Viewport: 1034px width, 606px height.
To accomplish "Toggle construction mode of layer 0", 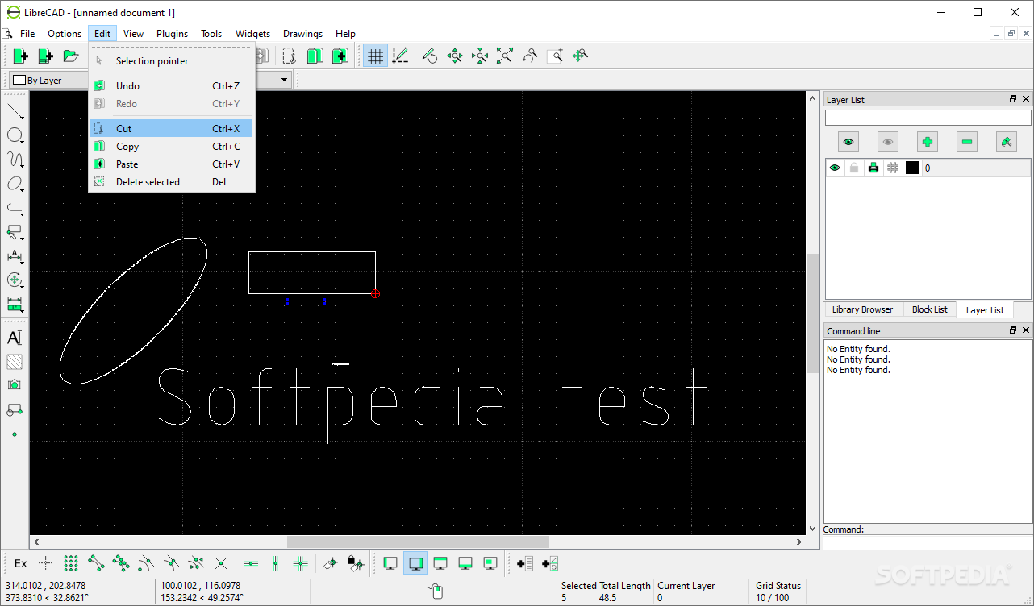I will click(x=893, y=168).
